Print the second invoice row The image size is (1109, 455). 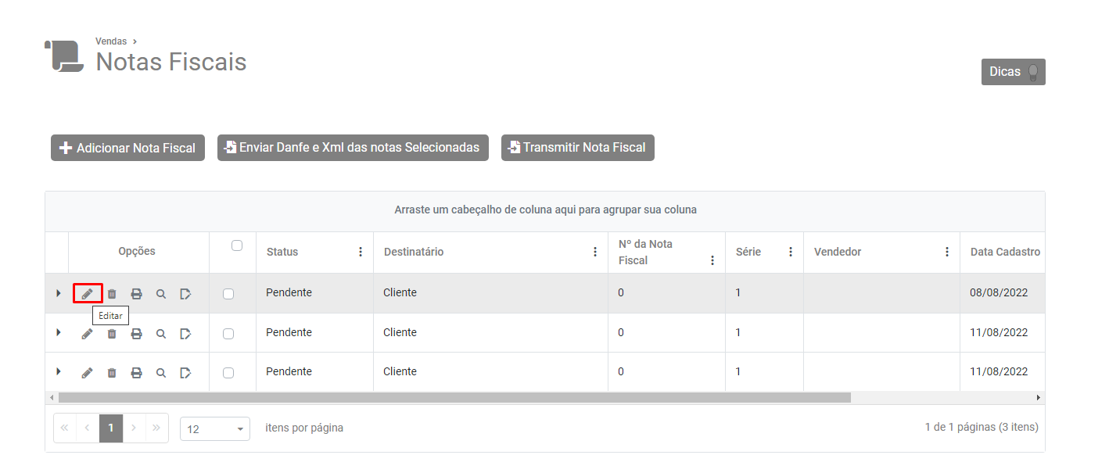[x=136, y=334]
